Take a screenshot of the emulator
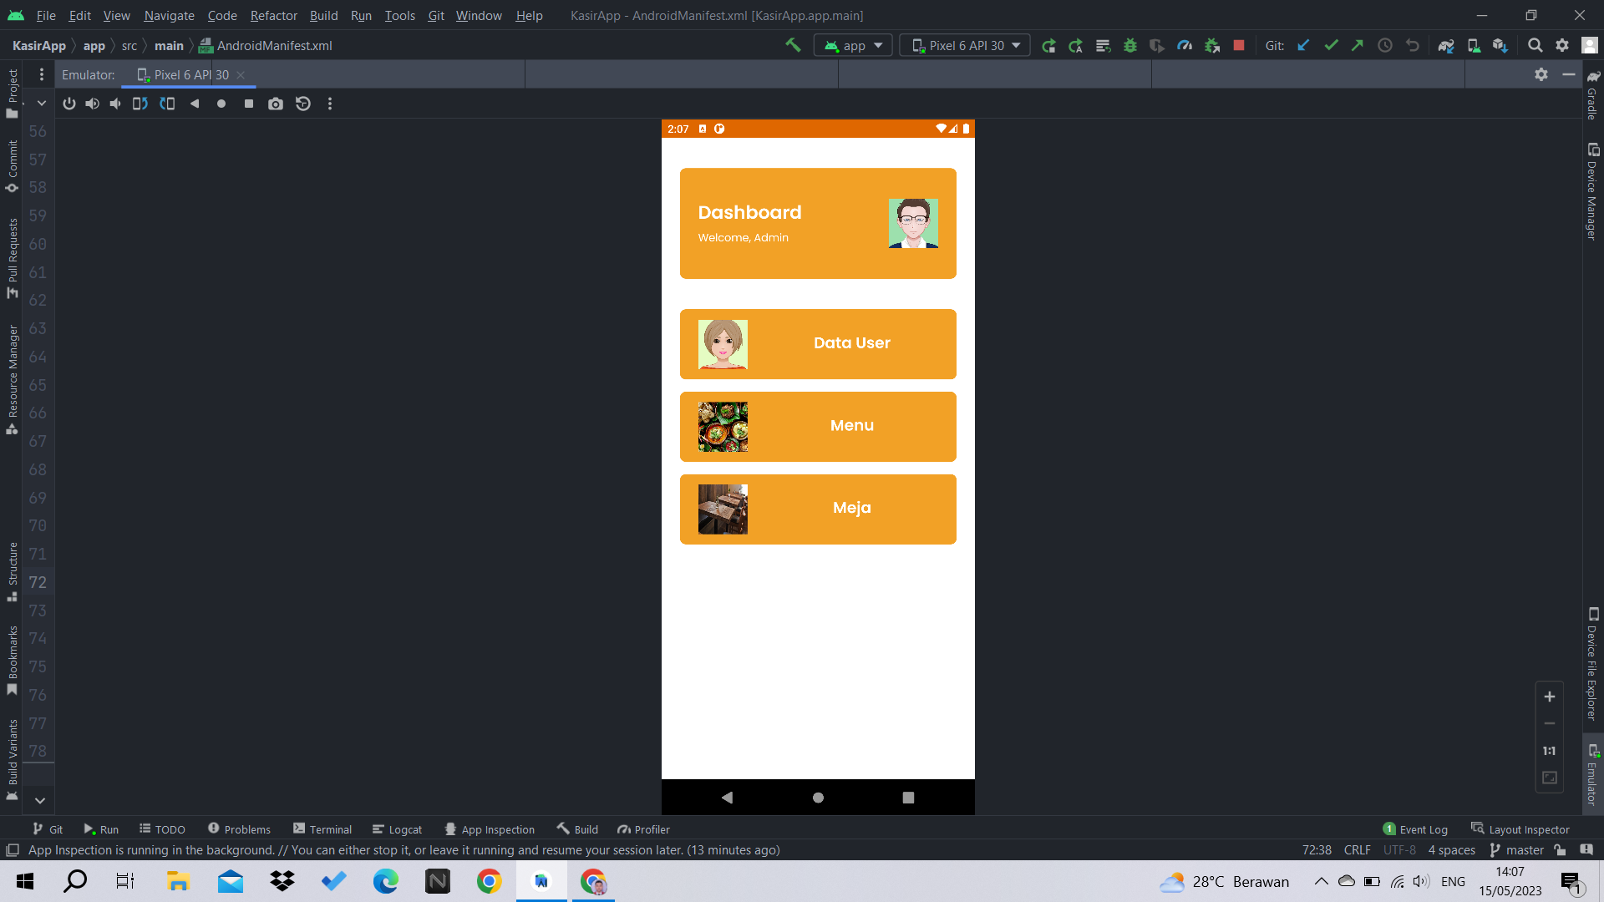The height and width of the screenshot is (902, 1604). [x=276, y=104]
